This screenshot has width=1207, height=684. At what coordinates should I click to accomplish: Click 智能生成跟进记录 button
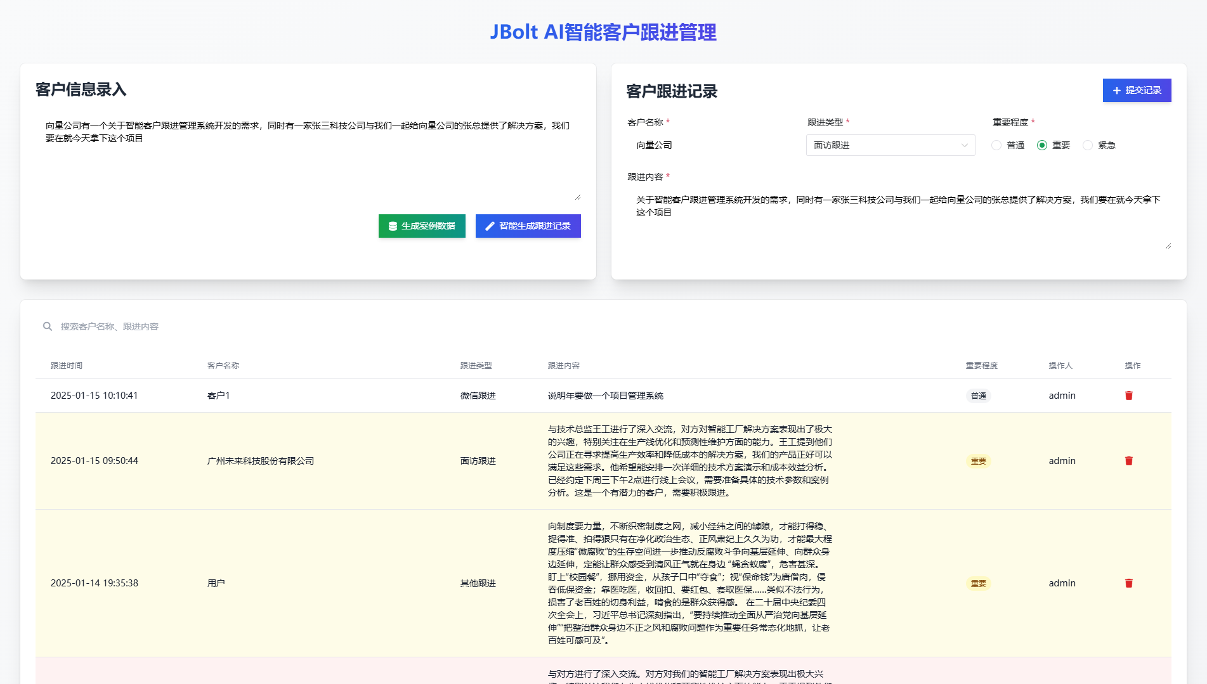pyautogui.click(x=528, y=226)
